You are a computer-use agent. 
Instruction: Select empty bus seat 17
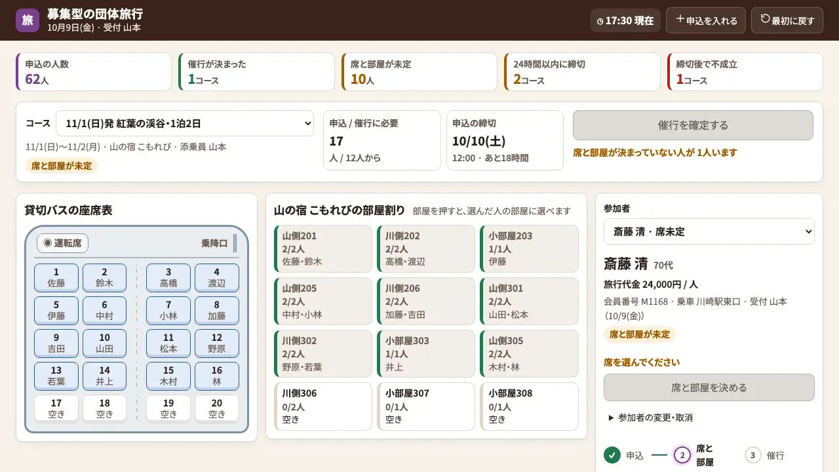point(56,408)
